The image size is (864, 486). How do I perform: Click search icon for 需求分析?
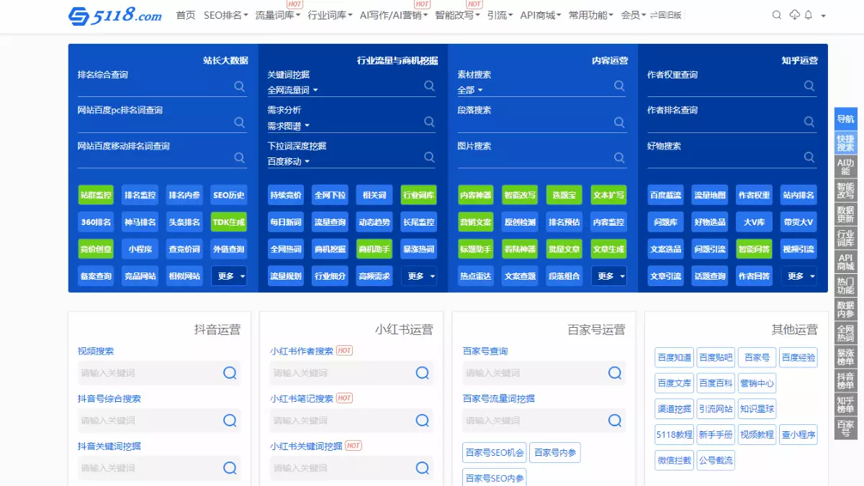429,122
